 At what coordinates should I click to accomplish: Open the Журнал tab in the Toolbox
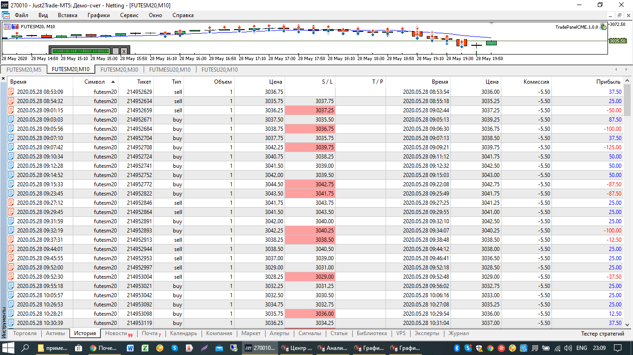coord(458,333)
